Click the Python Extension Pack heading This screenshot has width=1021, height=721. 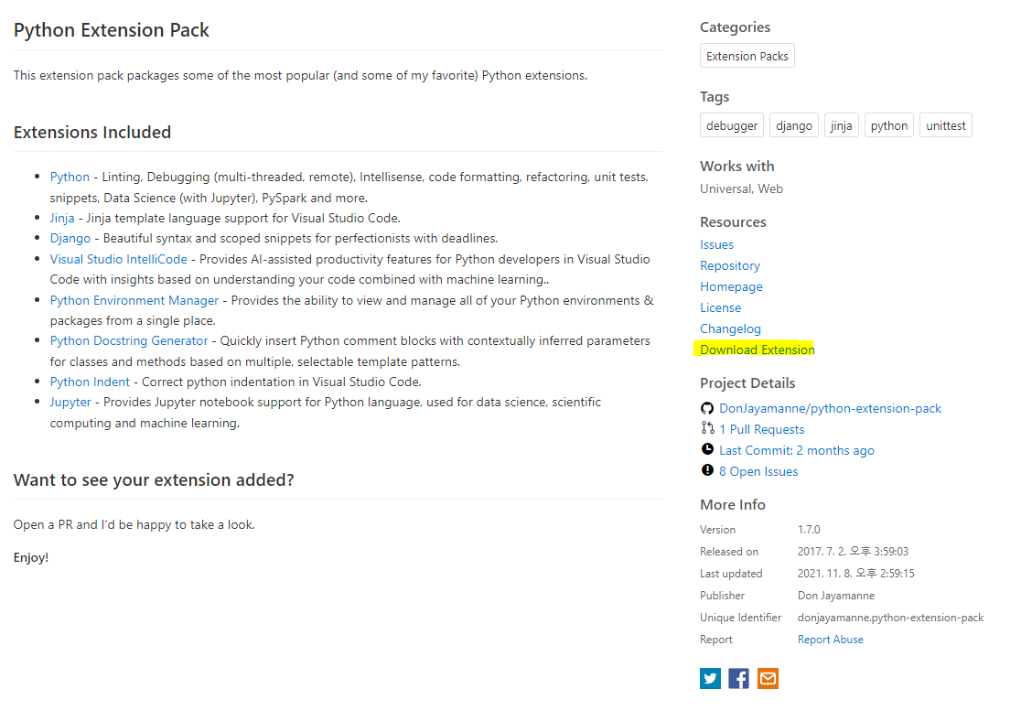coord(112,30)
